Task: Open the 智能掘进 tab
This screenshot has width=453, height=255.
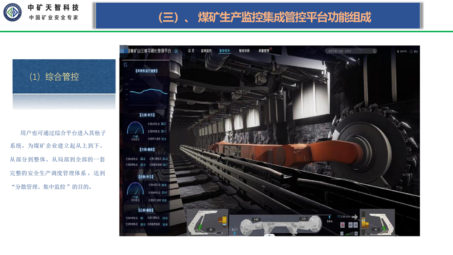Action: click(x=244, y=51)
